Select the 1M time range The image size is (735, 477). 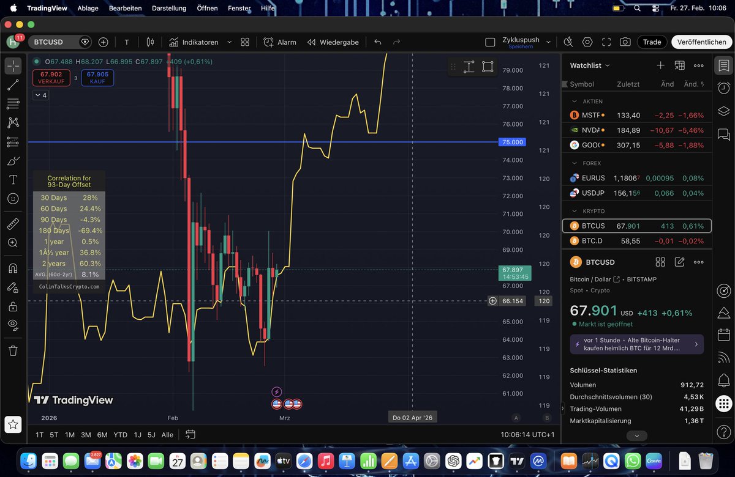[x=70, y=435]
